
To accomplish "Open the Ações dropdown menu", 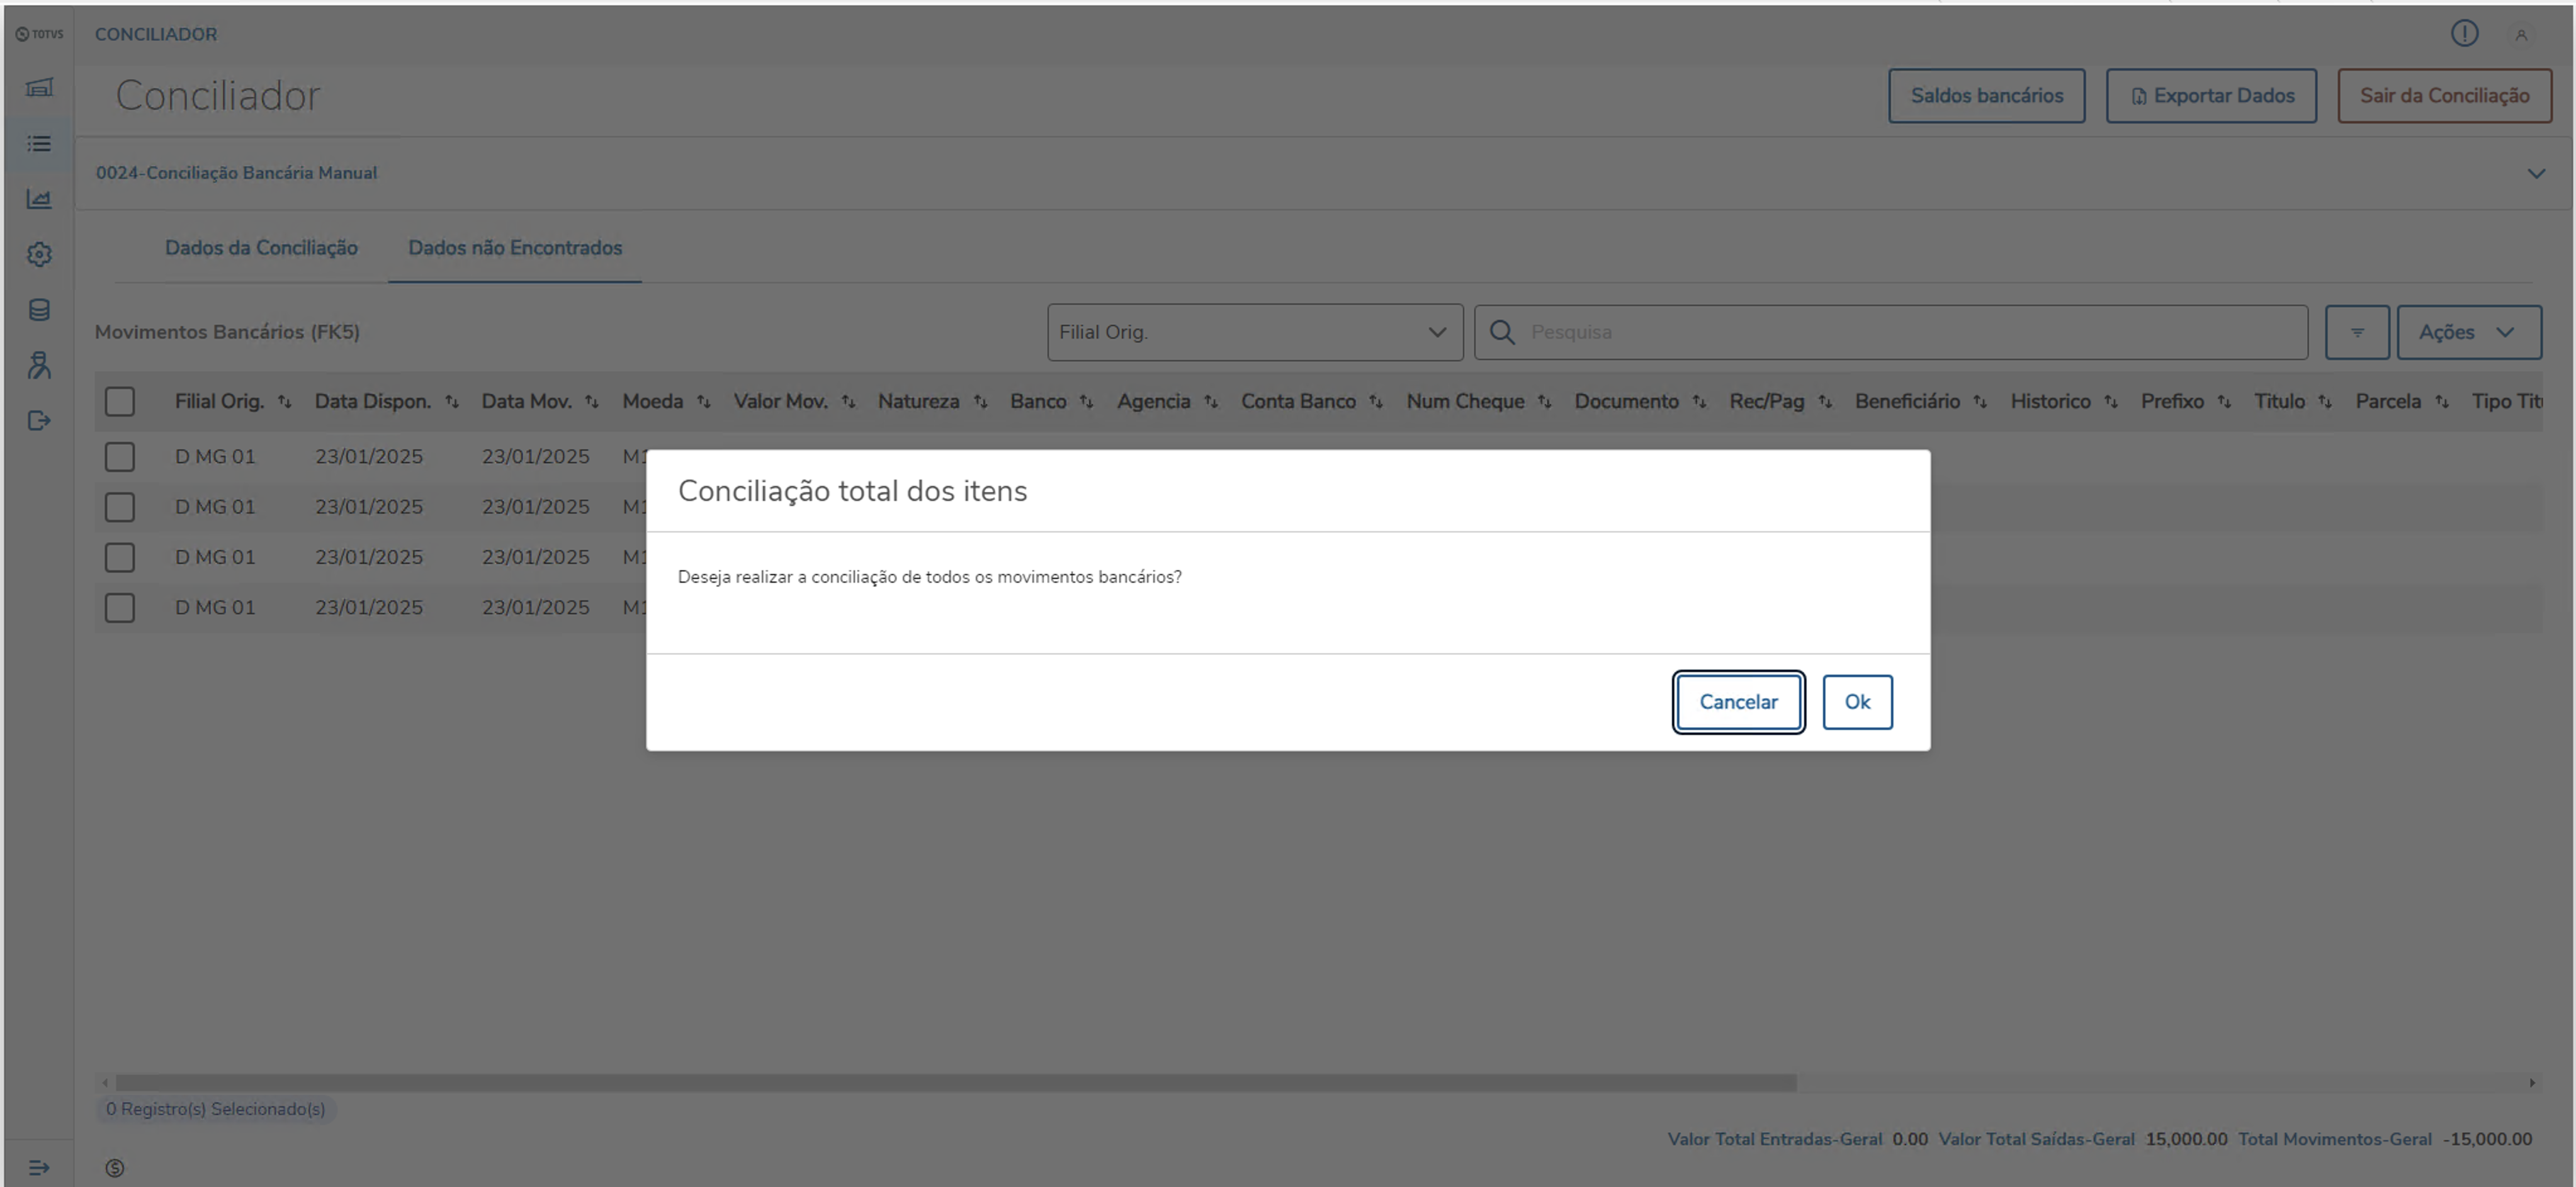I will pos(2468,332).
